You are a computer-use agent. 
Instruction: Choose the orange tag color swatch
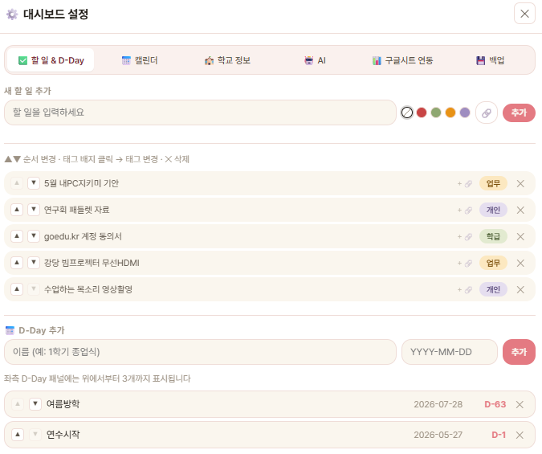pyautogui.click(x=450, y=112)
